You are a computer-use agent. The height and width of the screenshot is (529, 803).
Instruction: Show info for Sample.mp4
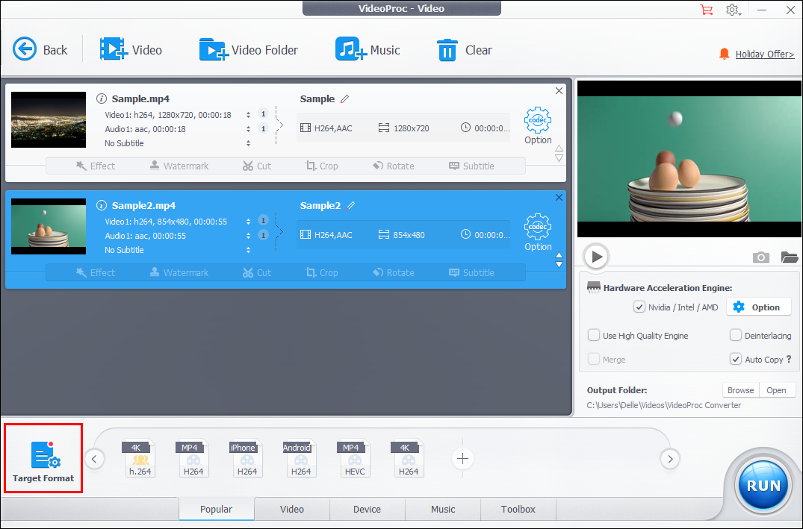[102, 98]
